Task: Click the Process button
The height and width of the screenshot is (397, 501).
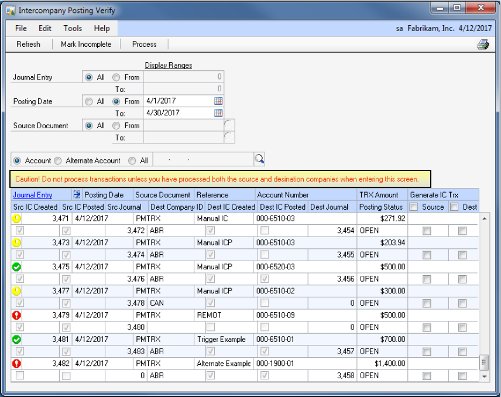Action: 144,44
